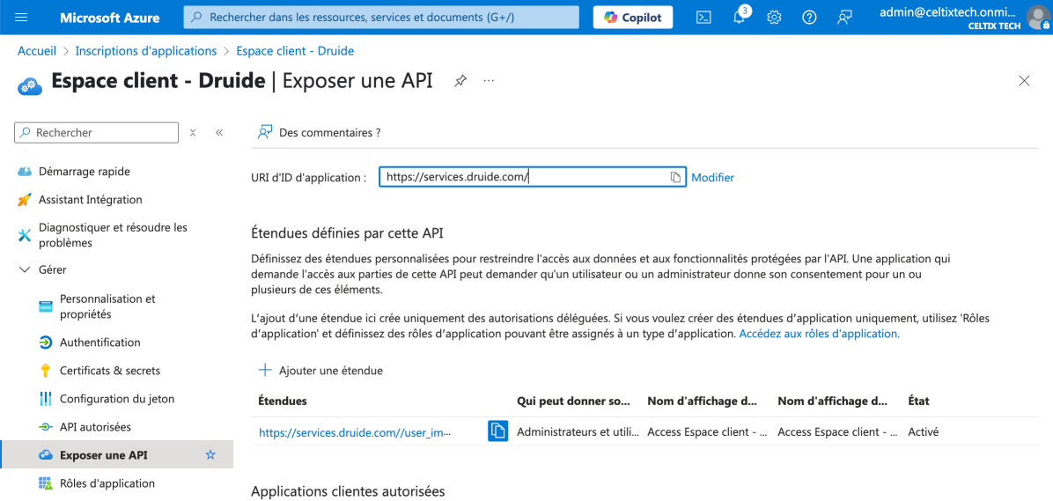Favorite the Exposer une API item

[x=210, y=455]
